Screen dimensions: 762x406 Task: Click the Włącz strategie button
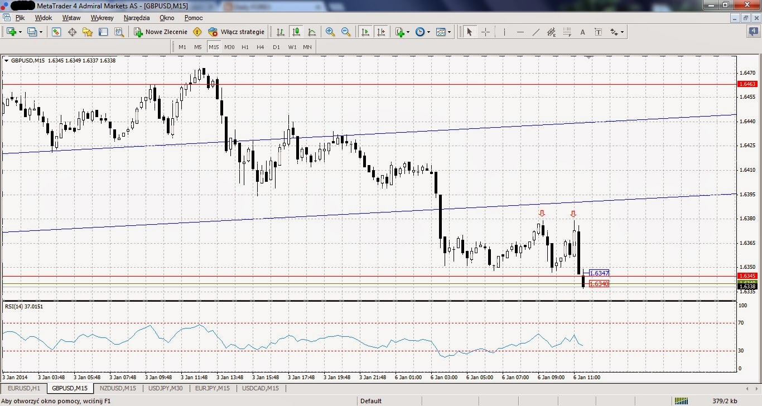click(x=237, y=32)
